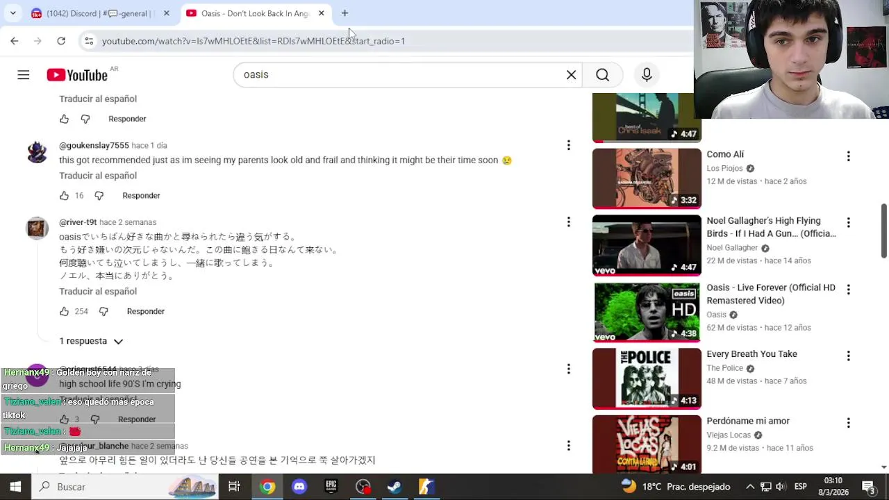Focus the browser address bar URL

point(254,41)
